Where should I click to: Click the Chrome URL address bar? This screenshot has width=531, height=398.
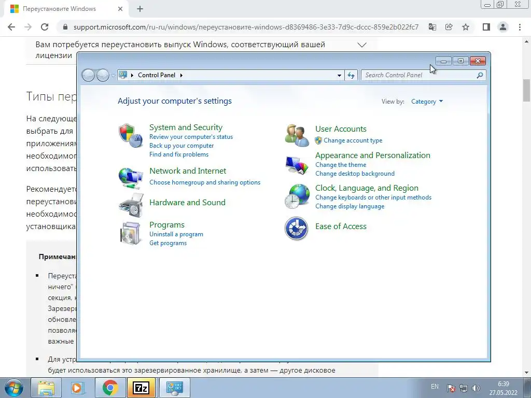[x=246, y=27]
